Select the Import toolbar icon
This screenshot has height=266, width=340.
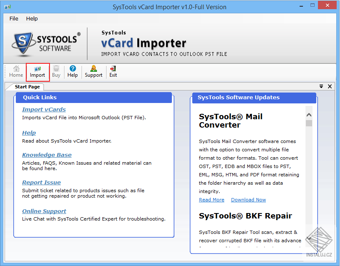(x=37, y=69)
